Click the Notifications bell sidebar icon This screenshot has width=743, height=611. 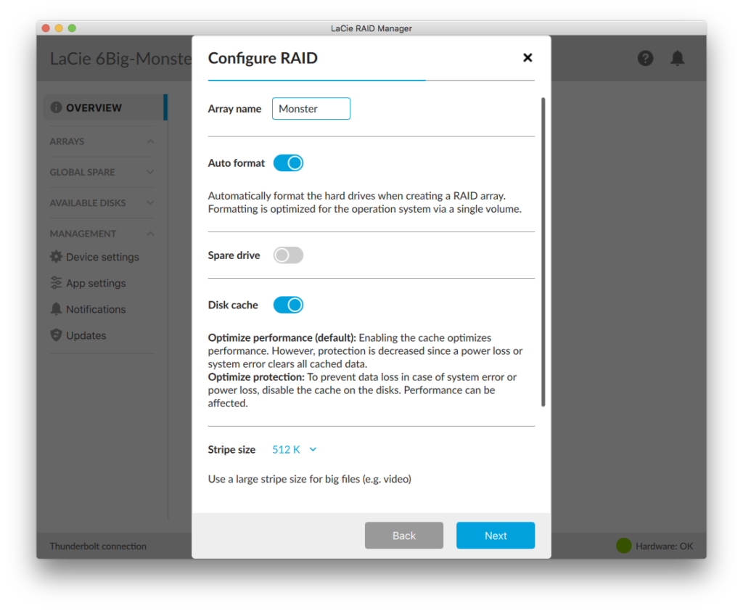click(x=56, y=309)
